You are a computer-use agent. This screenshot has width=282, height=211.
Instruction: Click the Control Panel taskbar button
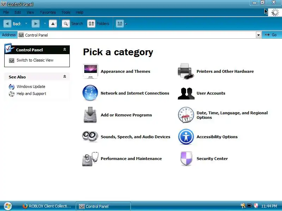click(103, 206)
